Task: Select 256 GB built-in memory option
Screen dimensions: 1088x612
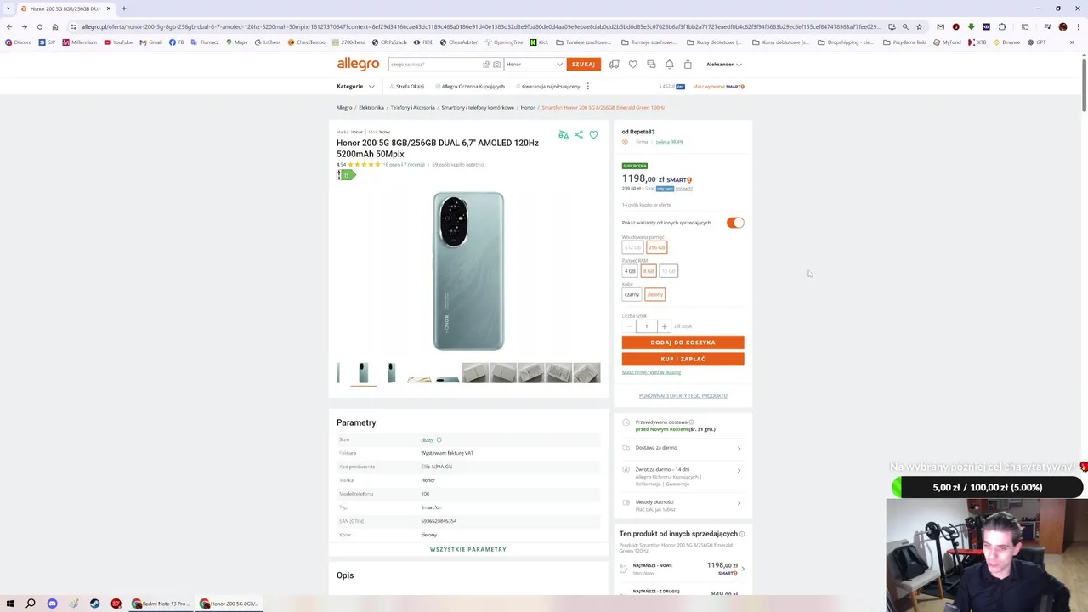Action: (656, 247)
